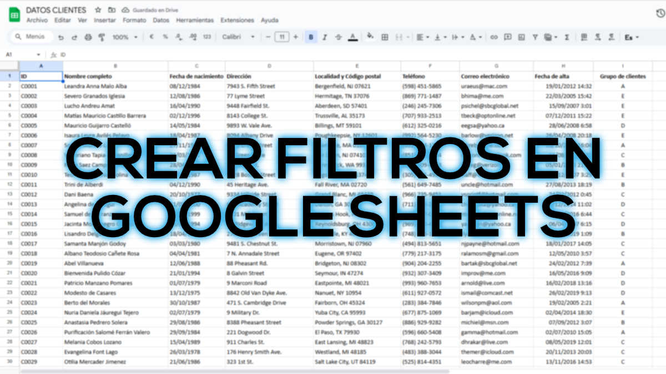Image resolution: width=666 pixels, height=374 pixels.
Task: Insert a link
Action: 494,37
